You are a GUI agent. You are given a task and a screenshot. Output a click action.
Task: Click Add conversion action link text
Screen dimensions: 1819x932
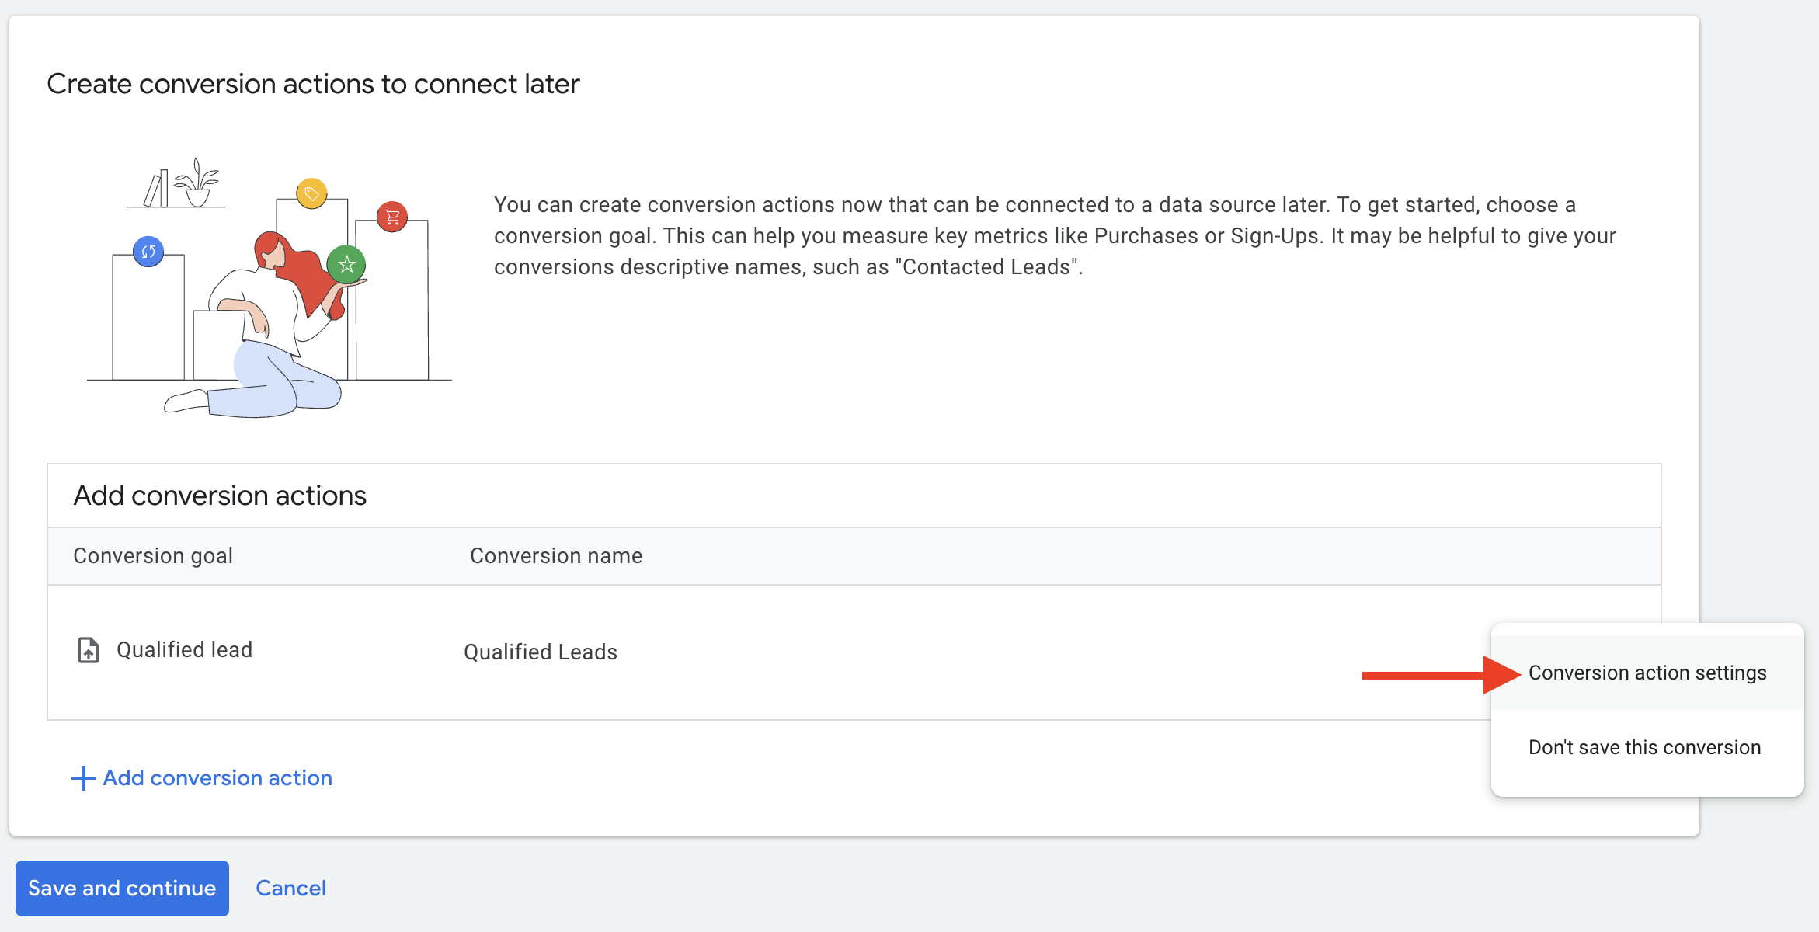coord(217,778)
